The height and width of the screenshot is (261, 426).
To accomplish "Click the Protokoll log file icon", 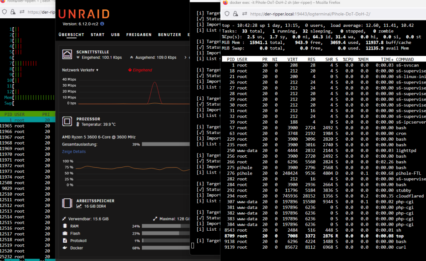I will (65, 241).
